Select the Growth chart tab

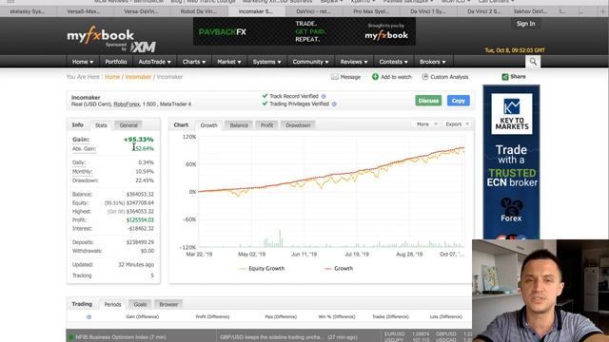tap(208, 125)
